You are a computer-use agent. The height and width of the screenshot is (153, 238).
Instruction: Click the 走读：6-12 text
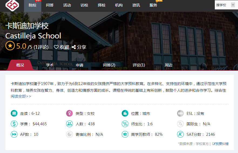pos(30,113)
